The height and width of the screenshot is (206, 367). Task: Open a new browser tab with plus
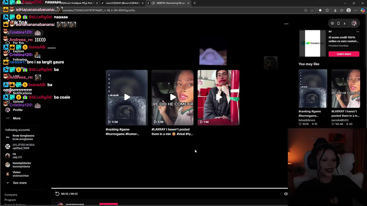(195, 3)
